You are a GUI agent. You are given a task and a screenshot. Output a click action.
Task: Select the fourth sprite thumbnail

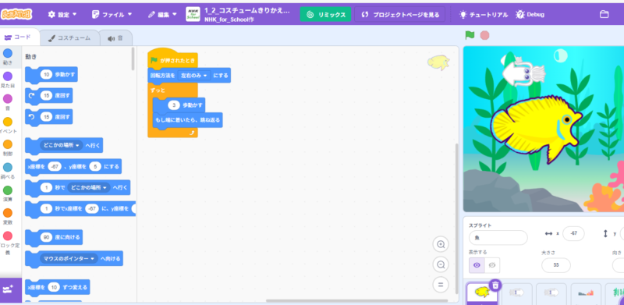pyautogui.click(x=586, y=294)
